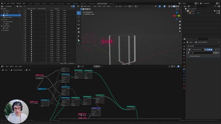
Task: Select rendered viewport shading mode
Action: (178, 6)
